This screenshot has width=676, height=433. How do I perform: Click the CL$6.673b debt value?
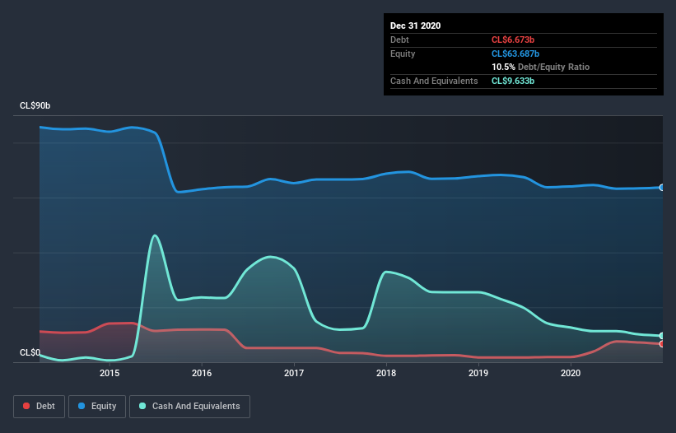[x=513, y=40]
